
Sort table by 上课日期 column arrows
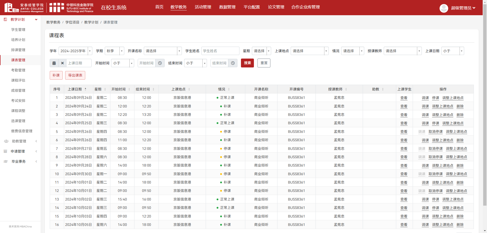pos(85,89)
